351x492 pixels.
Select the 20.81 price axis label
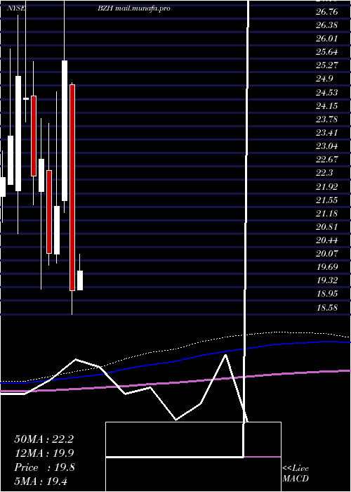coord(326,227)
